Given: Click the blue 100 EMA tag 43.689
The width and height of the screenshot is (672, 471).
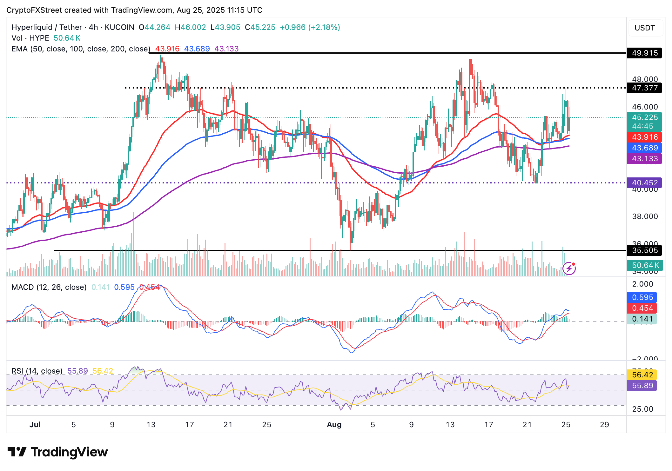Looking at the screenshot, I should [x=644, y=148].
